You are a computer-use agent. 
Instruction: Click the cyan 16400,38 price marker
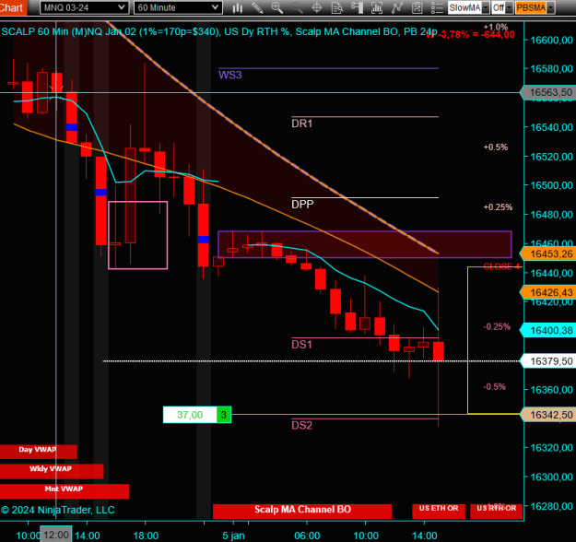point(548,330)
